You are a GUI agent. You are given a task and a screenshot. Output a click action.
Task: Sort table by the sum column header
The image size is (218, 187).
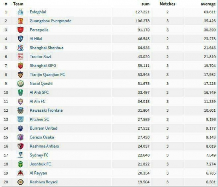[145, 4]
